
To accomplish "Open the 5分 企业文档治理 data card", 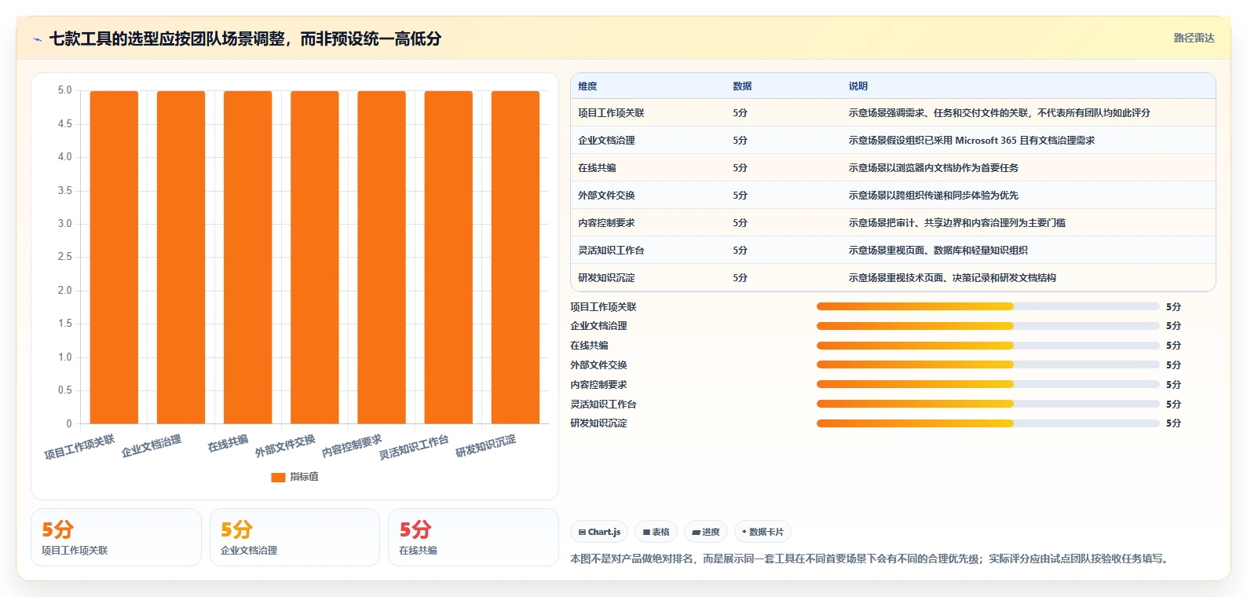I will coord(294,537).
